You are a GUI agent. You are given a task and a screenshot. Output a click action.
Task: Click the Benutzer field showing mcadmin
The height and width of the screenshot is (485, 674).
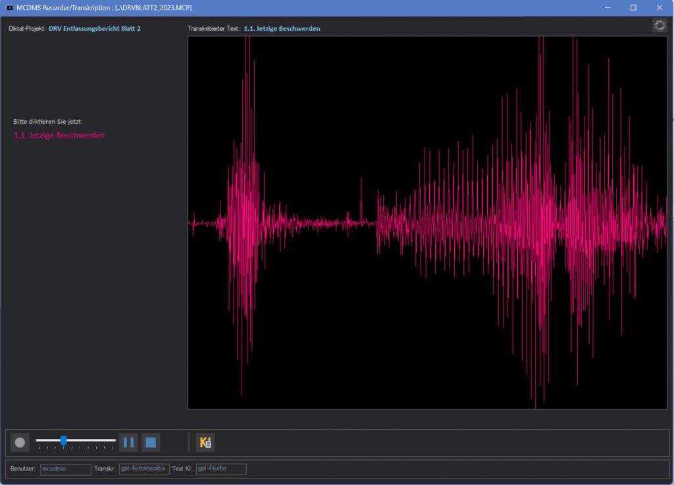coord(65,469)
